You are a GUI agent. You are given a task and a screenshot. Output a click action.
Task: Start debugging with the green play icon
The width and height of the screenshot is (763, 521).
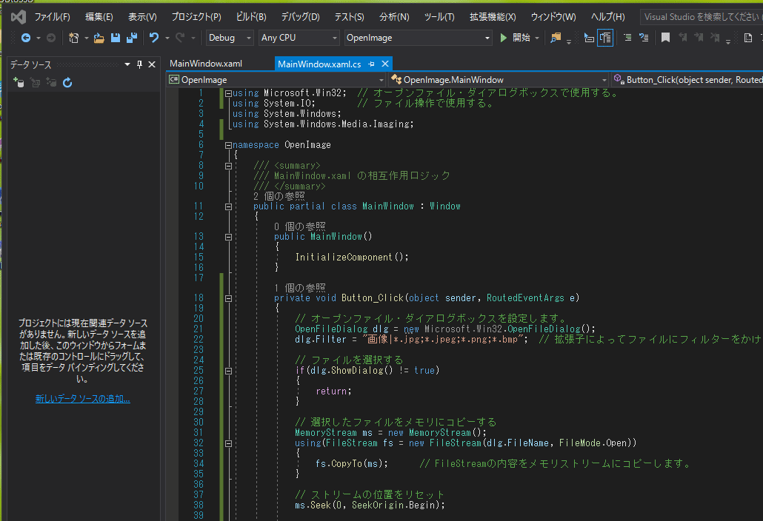(504, 38)
